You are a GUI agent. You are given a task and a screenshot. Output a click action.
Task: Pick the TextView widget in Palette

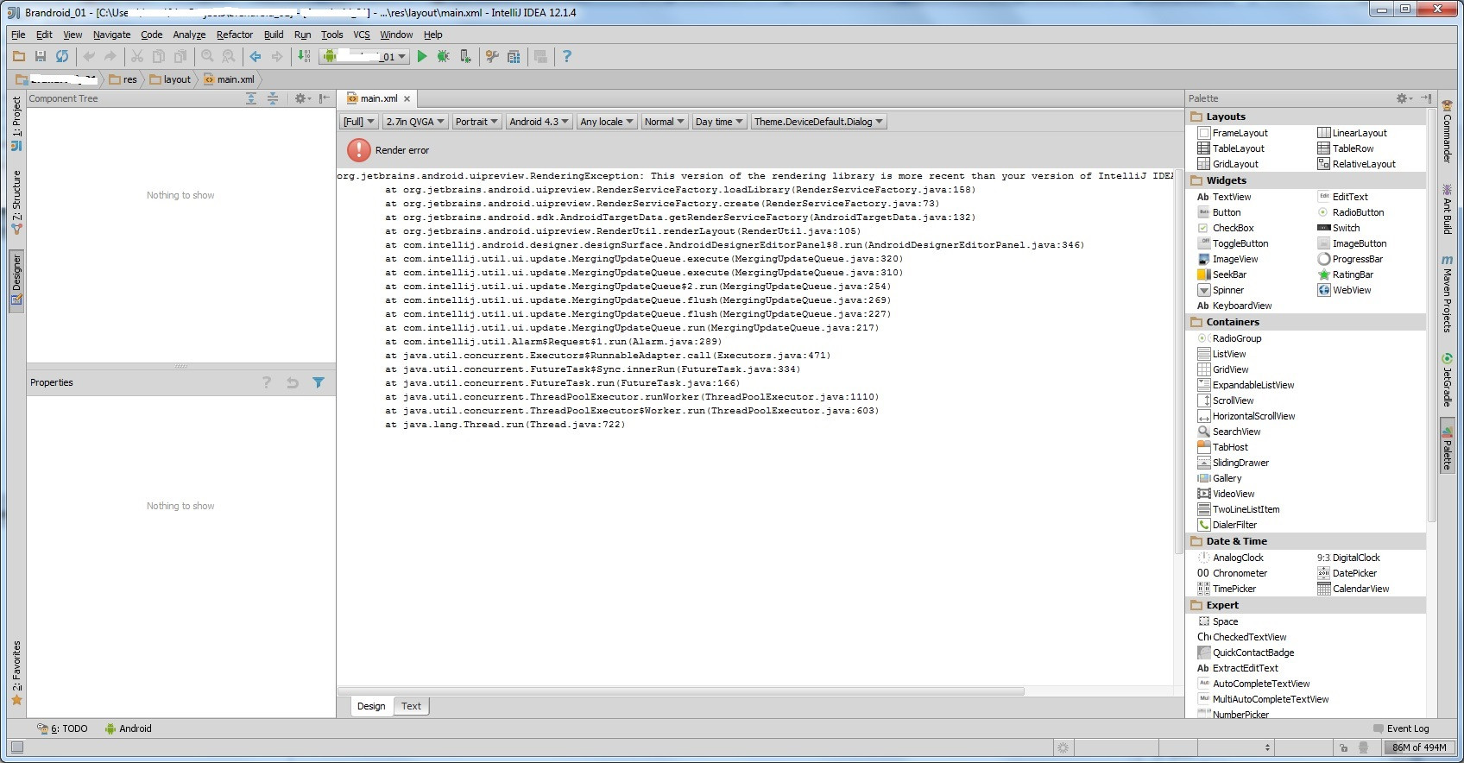[1224, 197]
